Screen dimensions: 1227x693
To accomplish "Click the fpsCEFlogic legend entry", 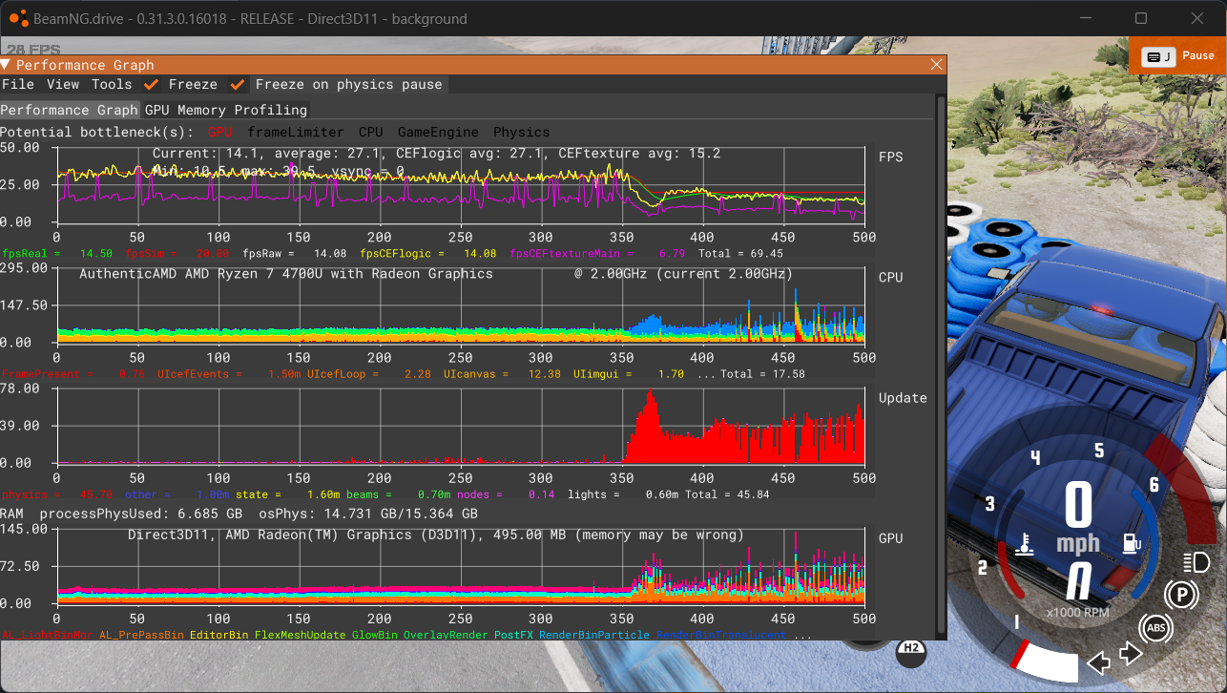I will (427, 254).
